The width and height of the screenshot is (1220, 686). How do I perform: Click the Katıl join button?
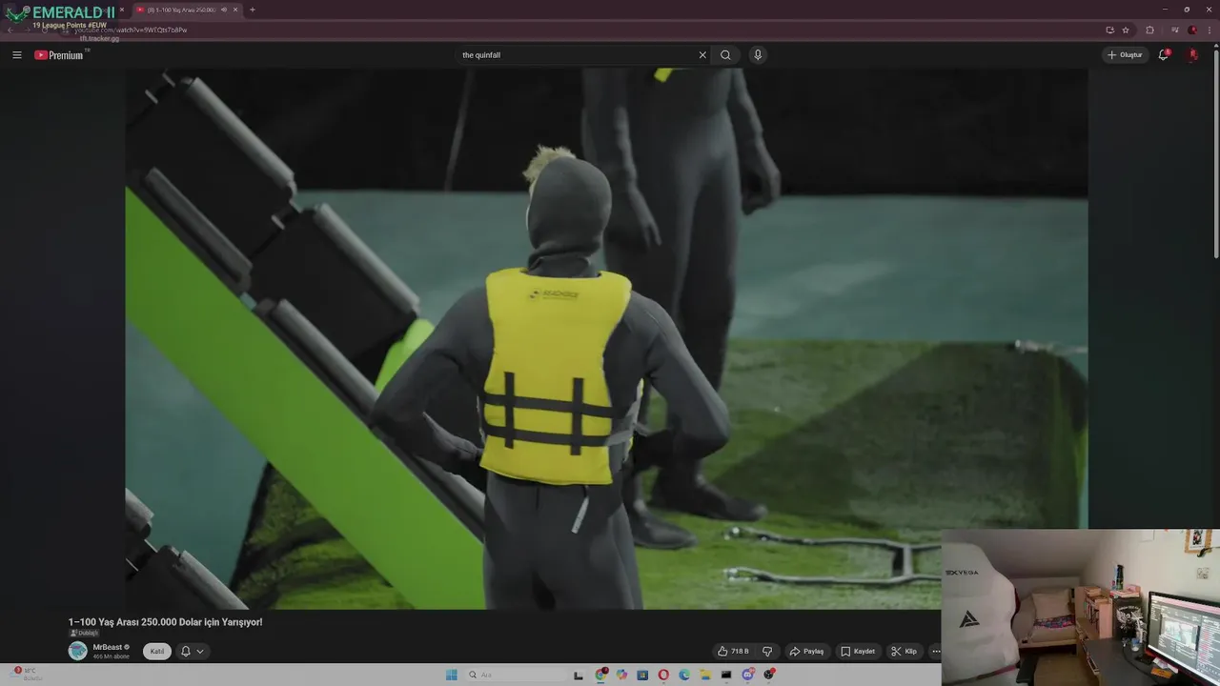(x=157, y=652)
